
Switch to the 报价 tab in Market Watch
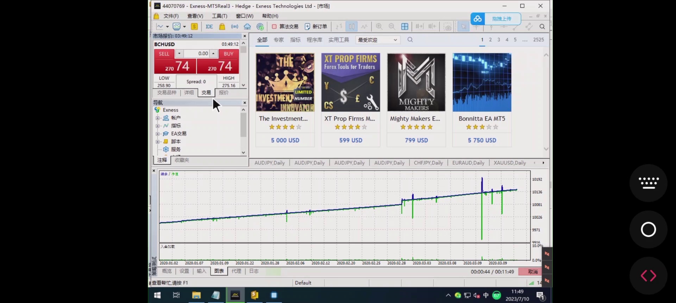click(224, 93)
